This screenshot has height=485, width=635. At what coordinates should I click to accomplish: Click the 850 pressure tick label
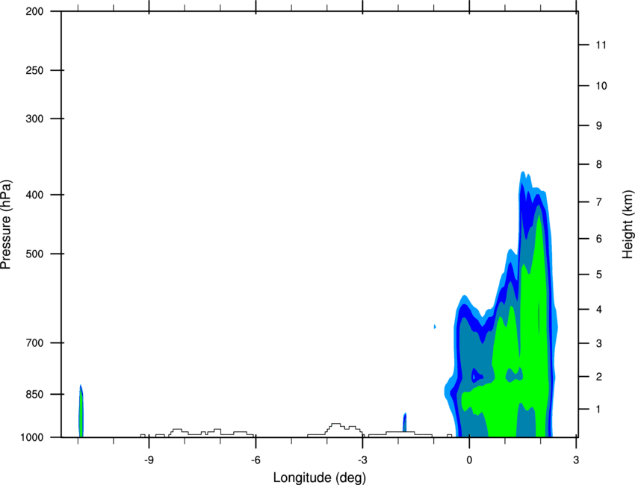tap(34, 394)
